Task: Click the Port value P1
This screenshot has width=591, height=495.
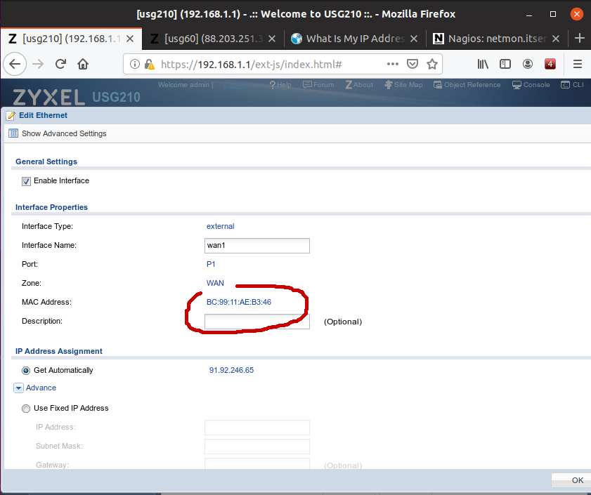Action: [x=211, y=264]
